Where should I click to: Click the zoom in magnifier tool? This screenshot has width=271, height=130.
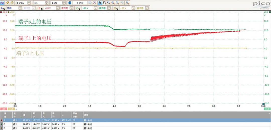pyautogui.click(x=113, y=3)
